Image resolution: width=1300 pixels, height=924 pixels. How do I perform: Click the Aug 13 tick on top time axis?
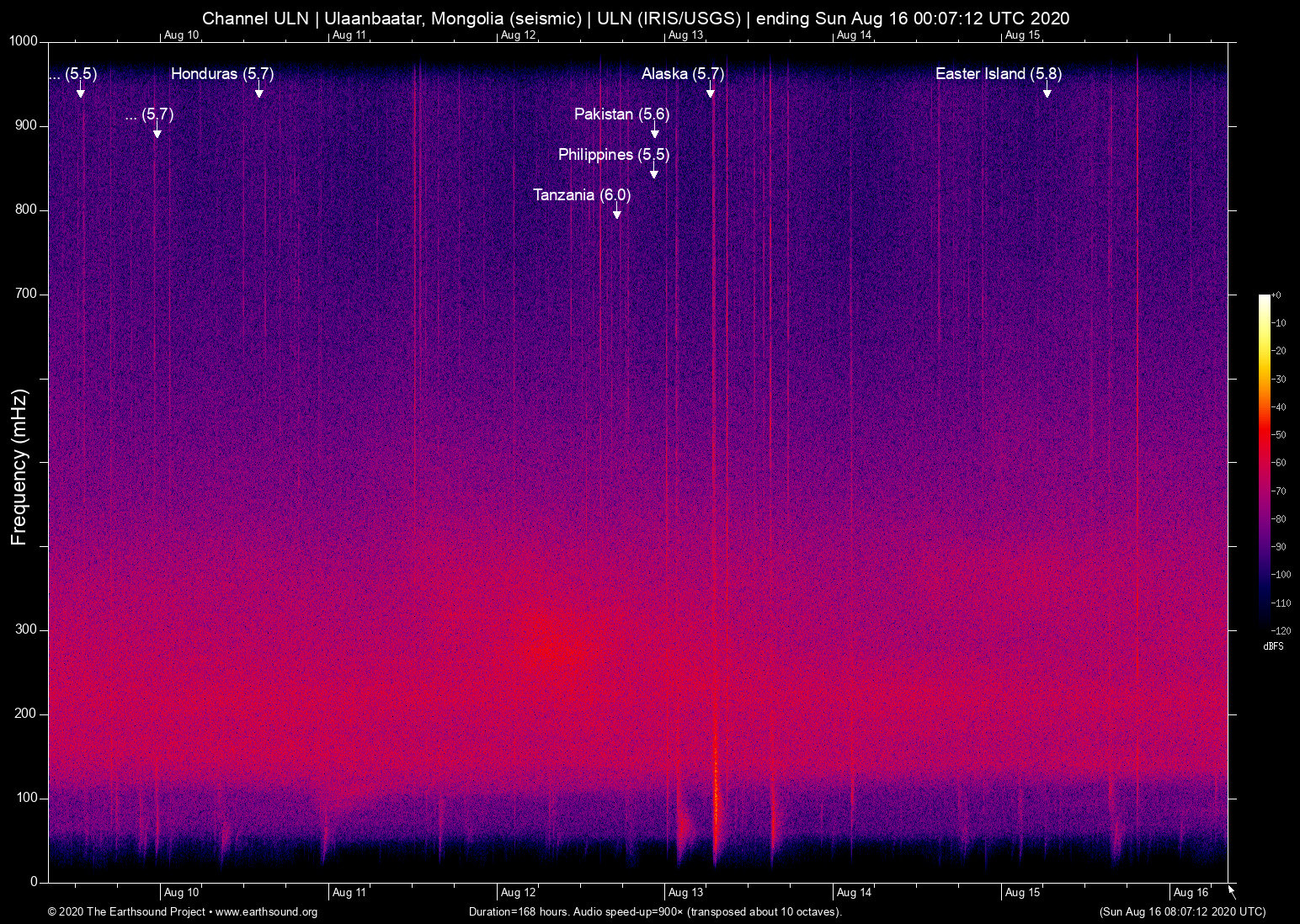(x=685, y=35)
